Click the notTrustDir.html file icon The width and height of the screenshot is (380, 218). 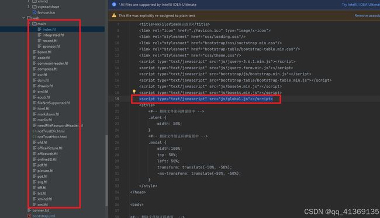[34, 131]
